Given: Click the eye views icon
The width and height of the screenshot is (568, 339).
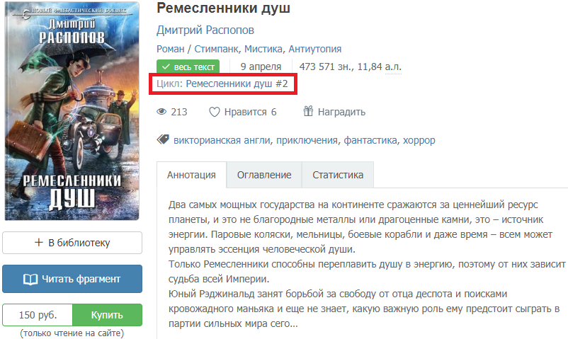Looking at the screenshot, I should (x=161, y=112).
